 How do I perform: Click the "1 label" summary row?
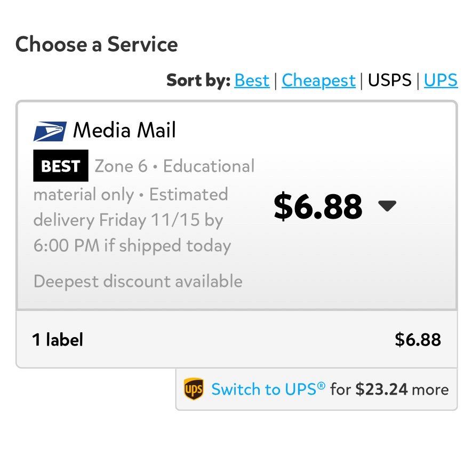point(237,339)
